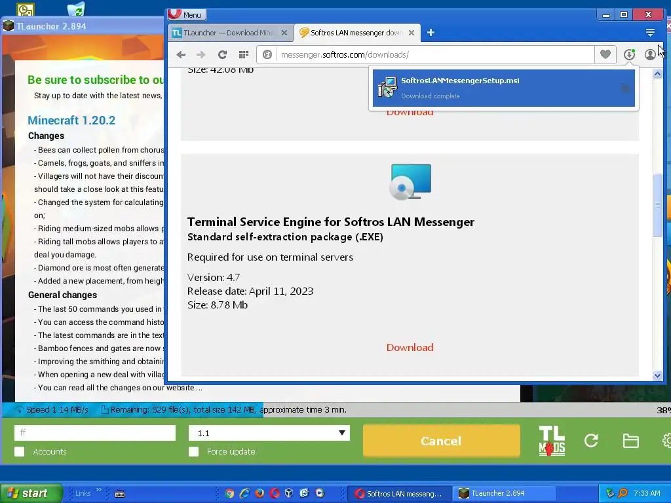Image resolution: width=671 pixels, height=503 pixels.
Task: Open a new tab with plus icon
Action: pos(431,33)
